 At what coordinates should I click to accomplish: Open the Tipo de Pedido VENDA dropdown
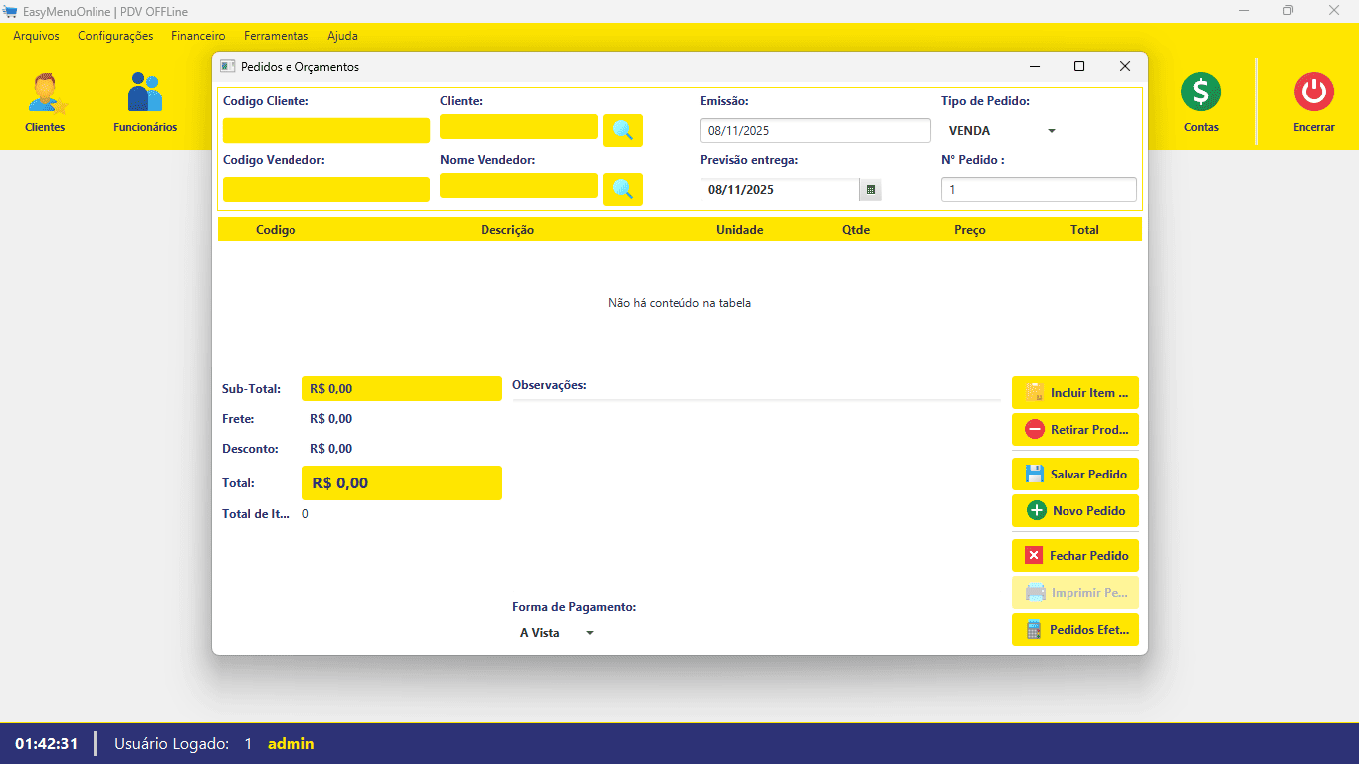coord(1051,130)
